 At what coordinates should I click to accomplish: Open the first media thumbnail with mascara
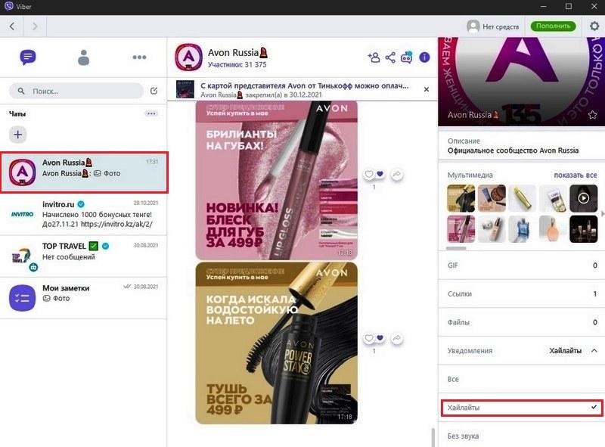pyautogui.click(x=461, y=198)
